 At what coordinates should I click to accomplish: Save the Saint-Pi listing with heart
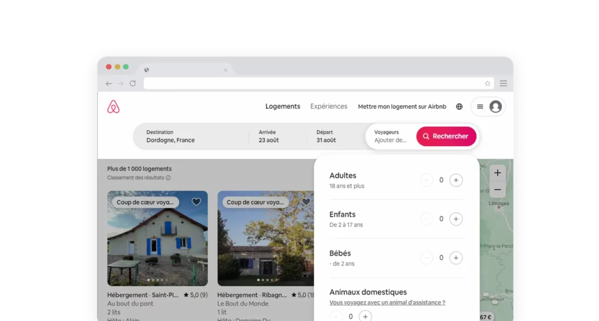pos(197,202)
